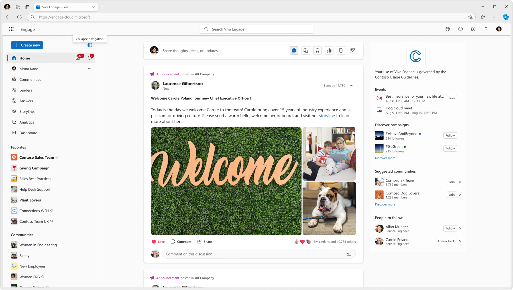Refresh the browser page
The width and height of the screenshot is (513, 290).
click(19, 17)
